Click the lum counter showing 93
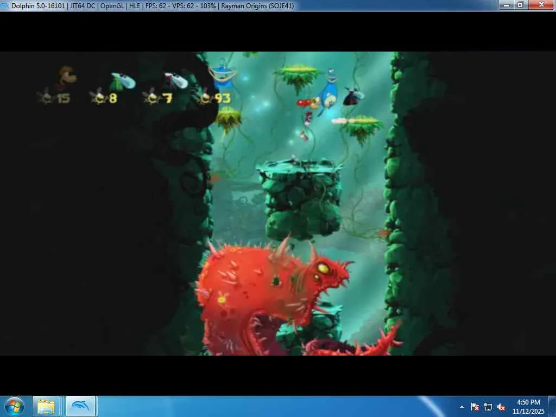Viewport: 556px width, 417px height. point(214,98)
